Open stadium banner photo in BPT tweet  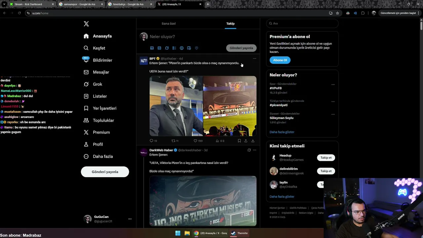click(x=230, y=106)
